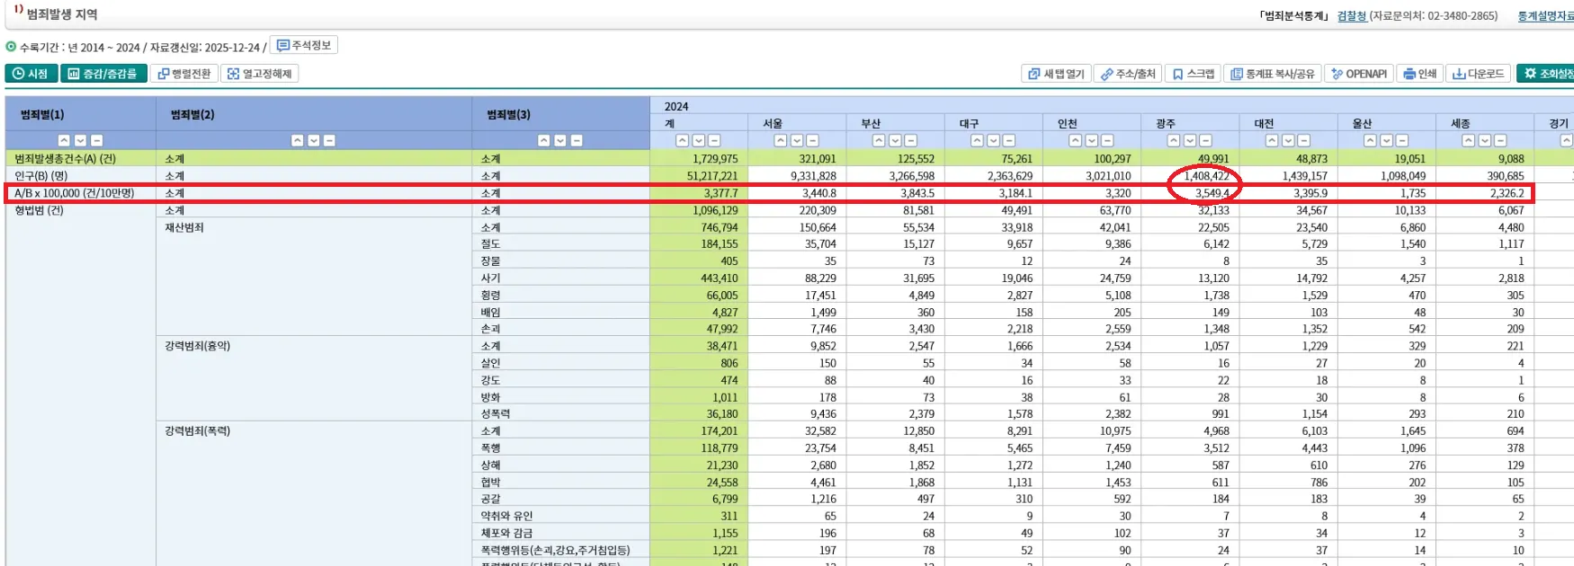This screenshot has width=1574, height=566.
Task: Swap rows and columns with 행렬전환
Action: coord(184,74)
